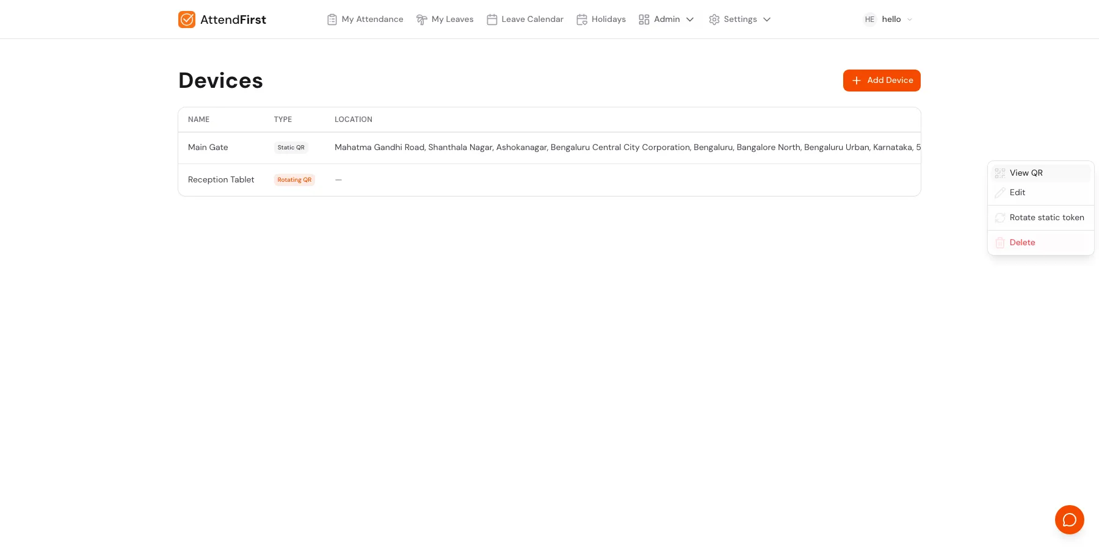Click the Main Gate device row name
Image resolution: width=1099 pixels, height=549 pixels.
click(208, 148)
